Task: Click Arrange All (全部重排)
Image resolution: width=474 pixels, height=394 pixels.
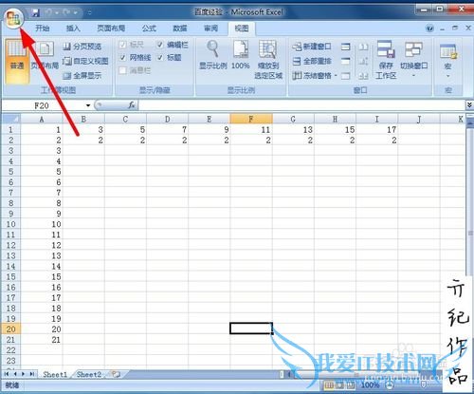Action: [312, 61]
